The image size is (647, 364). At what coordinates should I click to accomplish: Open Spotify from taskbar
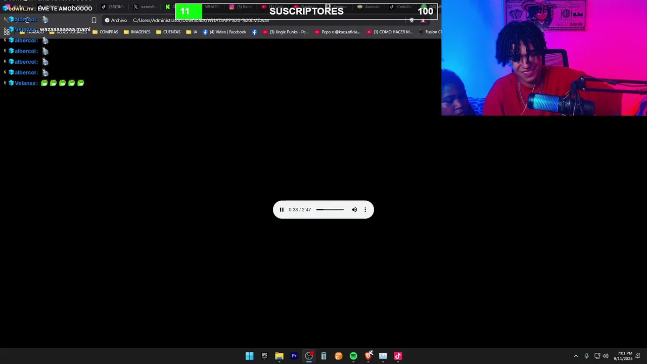[x=353, y=356]
